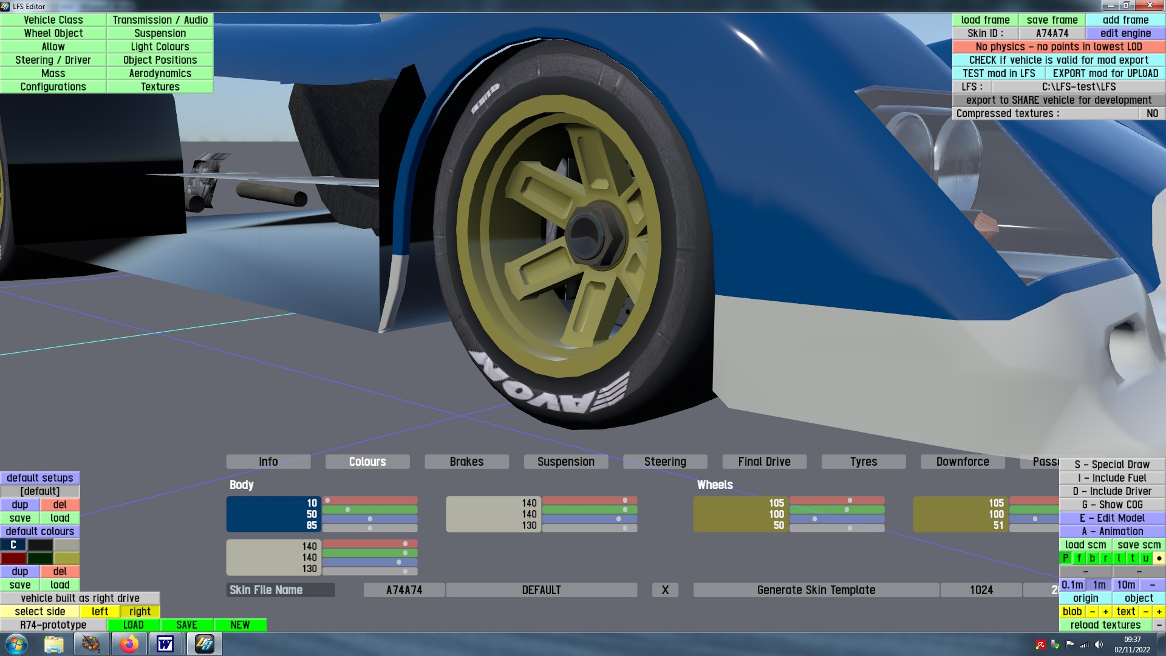The height and width of the screenshot is (656, 1166).
Task: Click the black dot view button
Action: pyautogui.click(x=1159, y=558)
